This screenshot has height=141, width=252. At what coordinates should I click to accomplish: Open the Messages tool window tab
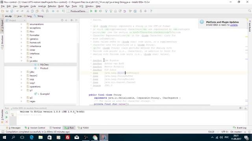pos(13,128)
